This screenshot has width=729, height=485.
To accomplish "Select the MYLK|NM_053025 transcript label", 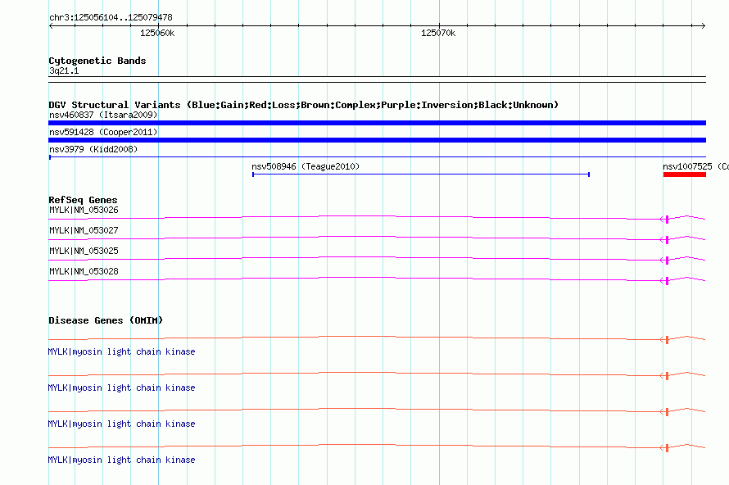I will [84, 252].
